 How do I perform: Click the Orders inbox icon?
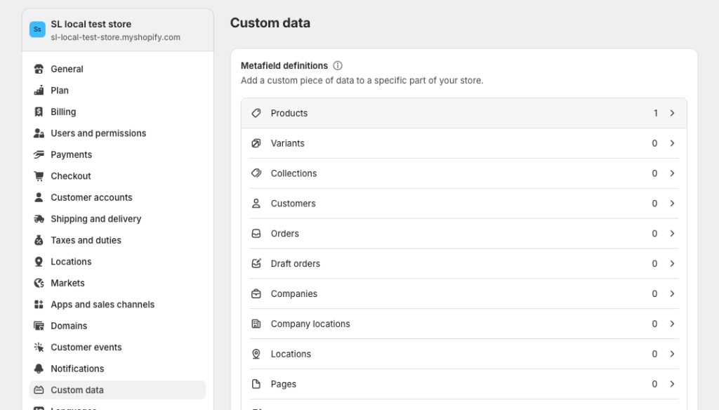(256, 234)
